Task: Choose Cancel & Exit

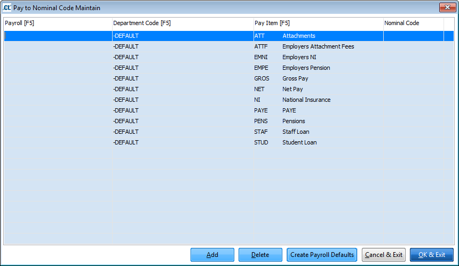Action: click(383, 255)
